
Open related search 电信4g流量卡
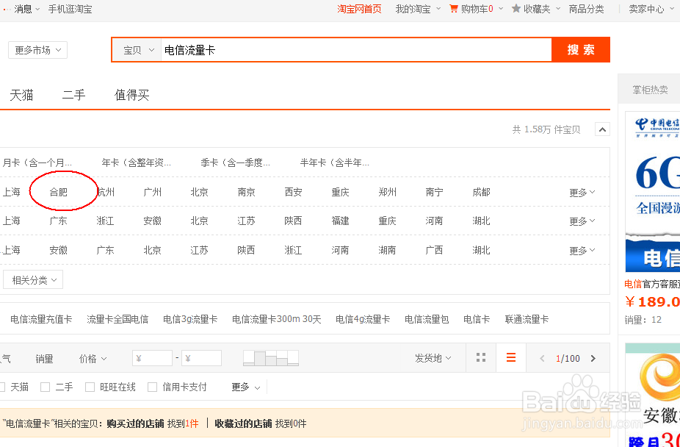click(363, 319)
